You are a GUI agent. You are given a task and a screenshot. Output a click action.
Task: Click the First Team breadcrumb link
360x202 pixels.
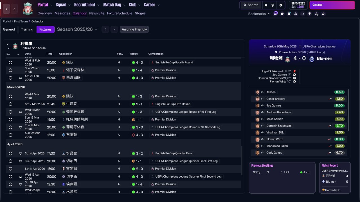(21, 21)
